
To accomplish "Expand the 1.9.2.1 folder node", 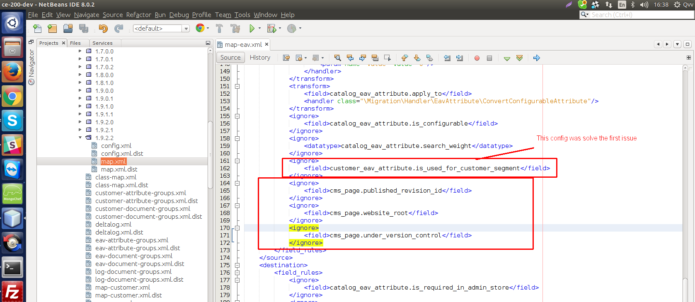I will [80, 130].
